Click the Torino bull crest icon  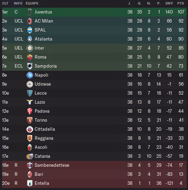pos(30,120)
